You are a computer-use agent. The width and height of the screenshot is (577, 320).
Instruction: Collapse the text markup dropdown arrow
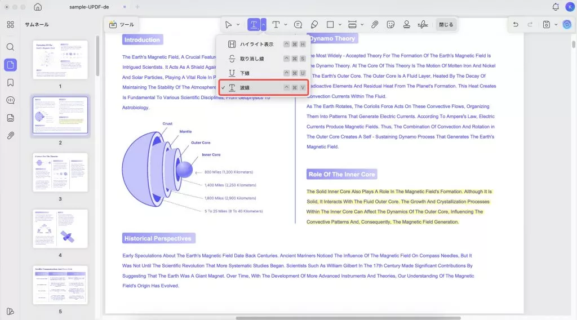[264, 25]
